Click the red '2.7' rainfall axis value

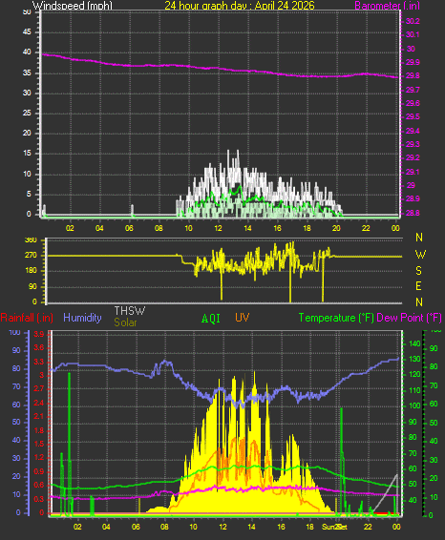pos(39,389)
